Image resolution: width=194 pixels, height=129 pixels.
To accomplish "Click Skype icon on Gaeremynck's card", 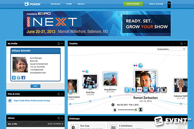I will [70, 92].
